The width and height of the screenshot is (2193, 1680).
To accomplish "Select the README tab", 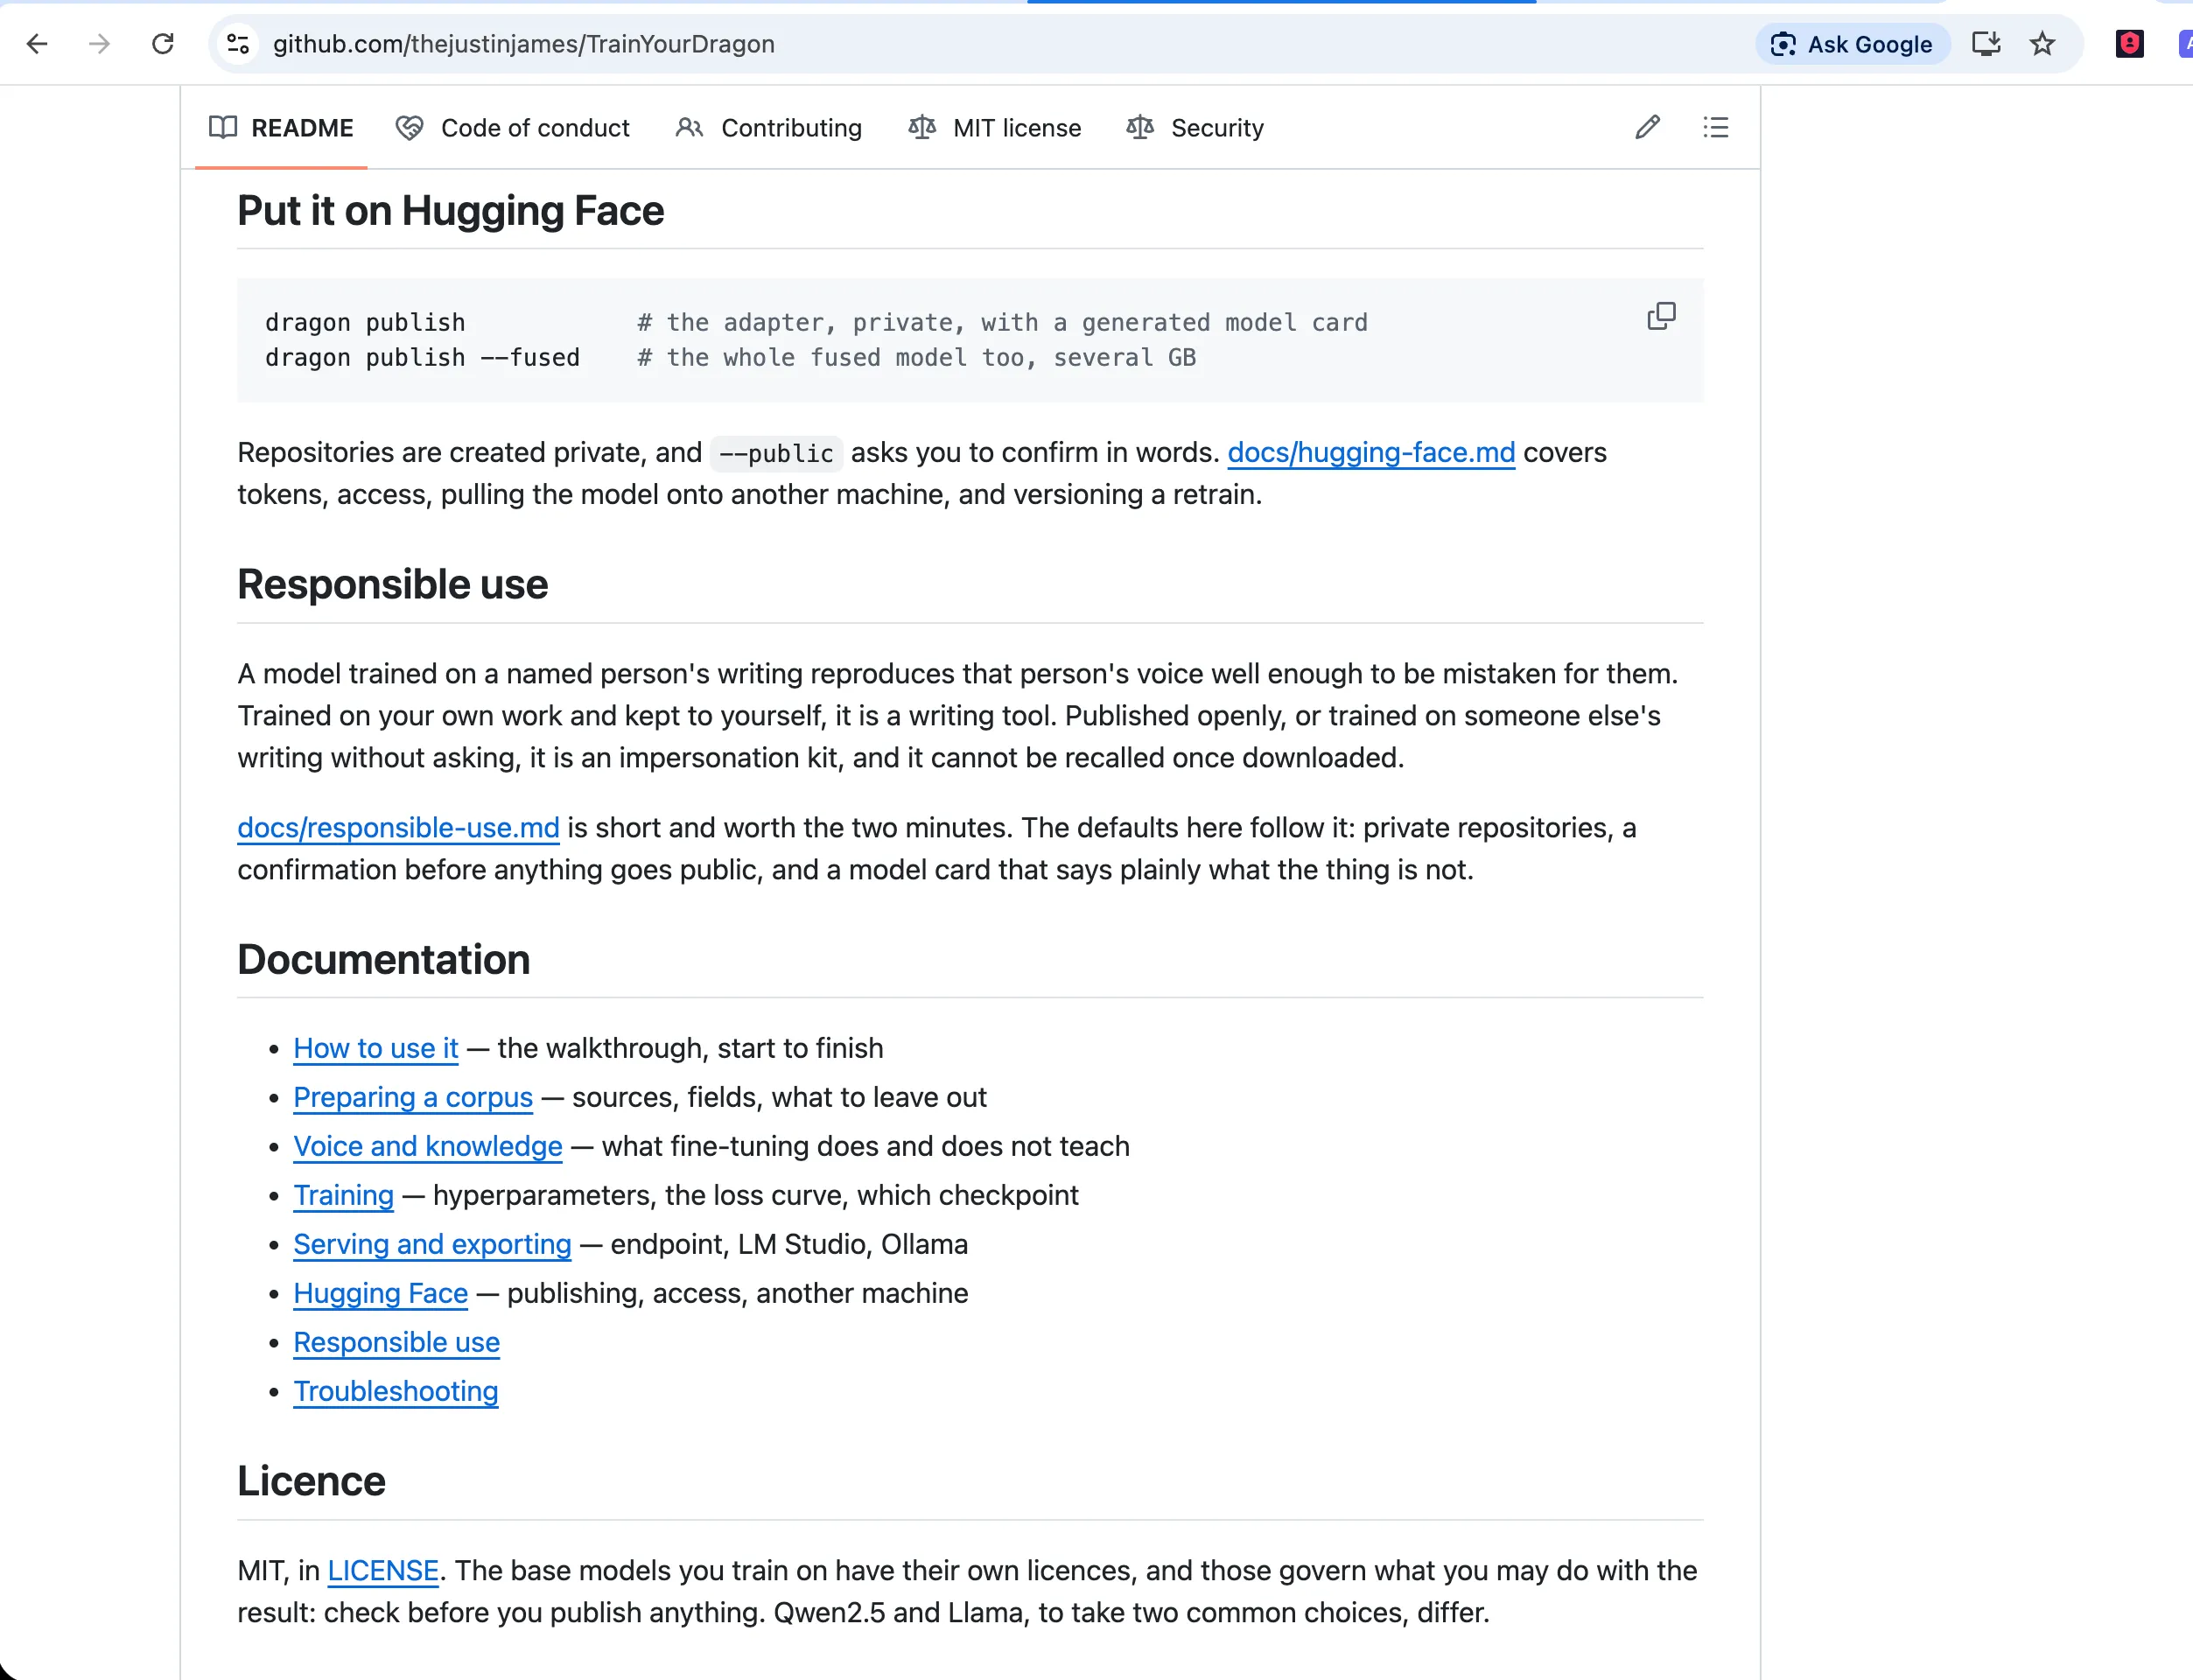I will coord(281,128).
